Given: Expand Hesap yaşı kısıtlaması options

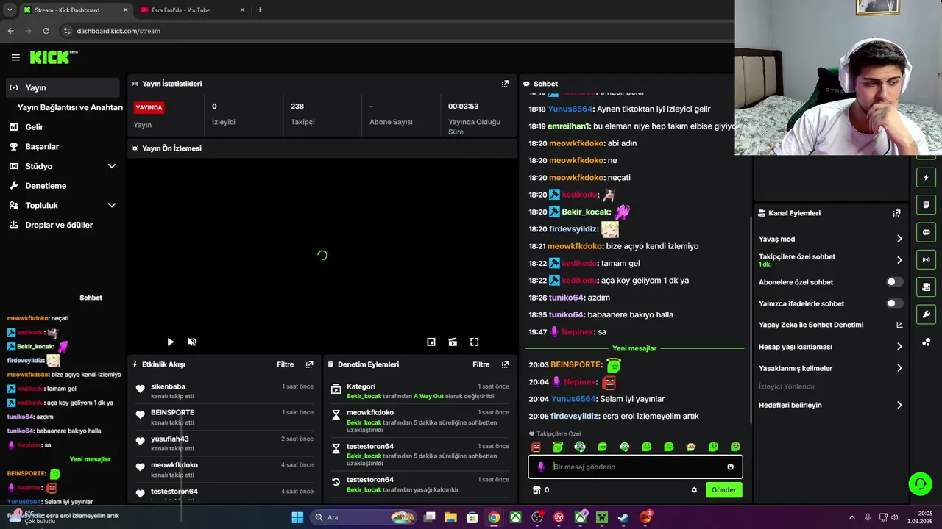Looking at the screenshot, I should (x=899, y=347).
